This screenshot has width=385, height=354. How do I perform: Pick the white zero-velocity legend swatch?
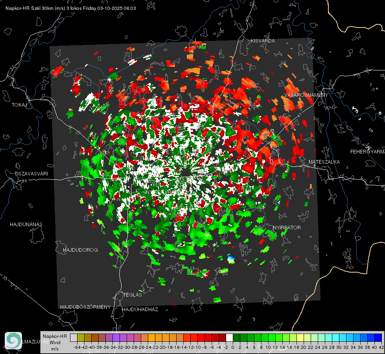pyautogui.click(x=229, y=338)
